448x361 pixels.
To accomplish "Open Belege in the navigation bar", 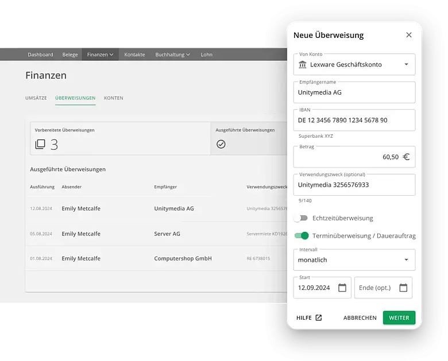I will point(70,55).
